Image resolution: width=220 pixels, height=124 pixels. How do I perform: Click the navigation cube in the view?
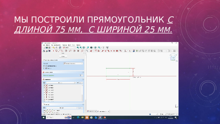pyautogui.click(x=173, y=58)
